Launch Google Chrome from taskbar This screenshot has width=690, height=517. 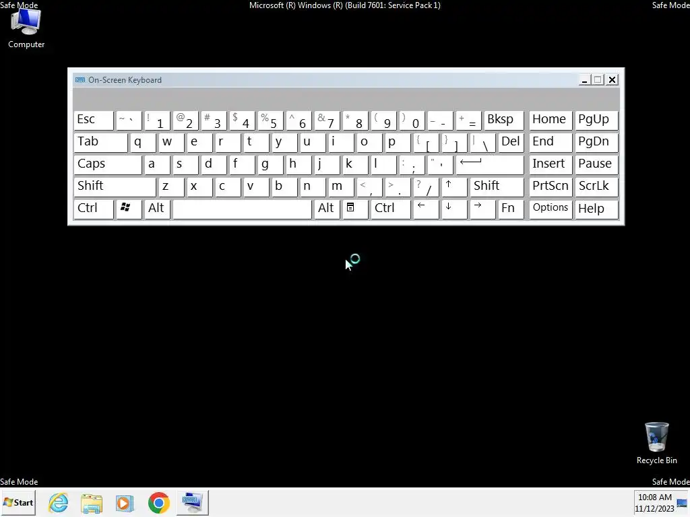[x=159, y=502]
